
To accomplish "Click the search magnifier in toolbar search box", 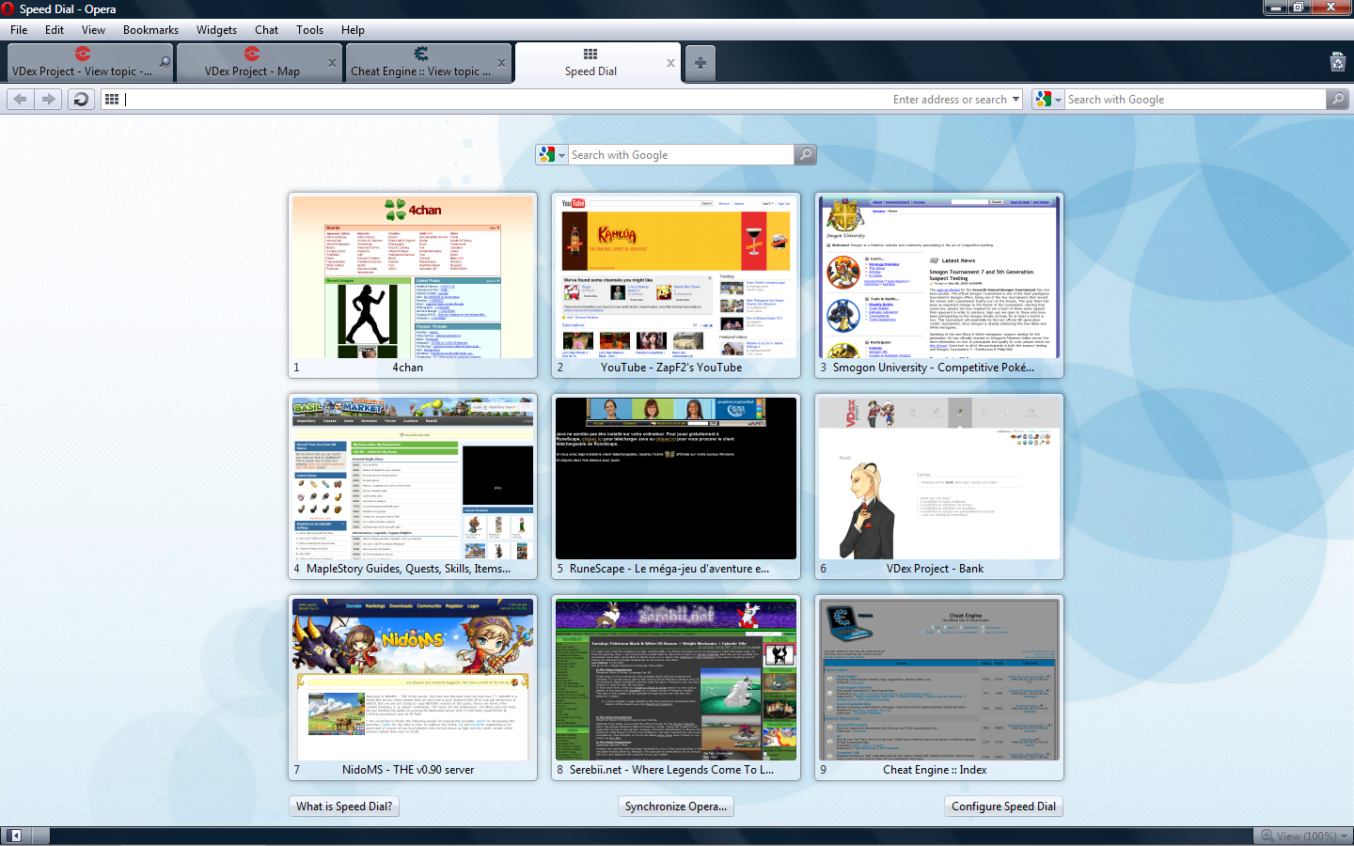I will [1338, 99].
